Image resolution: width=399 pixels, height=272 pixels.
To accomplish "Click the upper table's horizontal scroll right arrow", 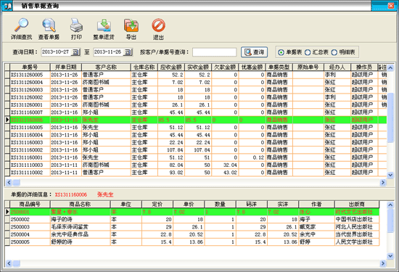I will point(383,183).
